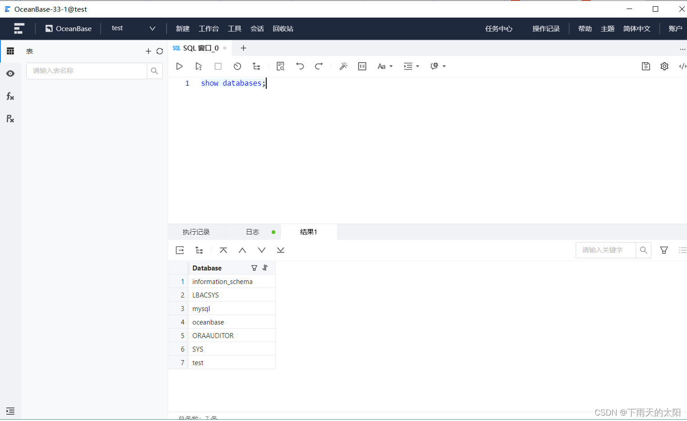Viewport: 687px width, 421px height.
Task: Click the run SQL play icon
Action: (179, 66)
